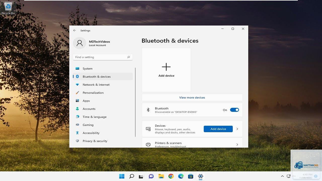Click the MDTechVideos Local Account name
322x181 pixels.
click(x=99, y=43)
